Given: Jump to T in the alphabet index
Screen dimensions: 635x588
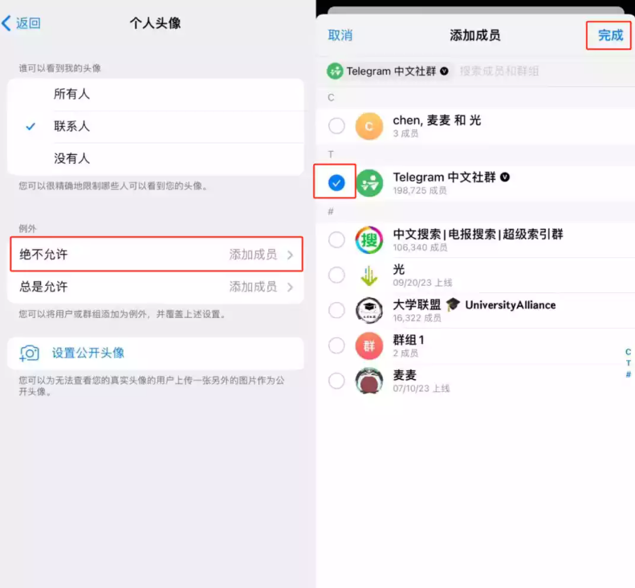Looking at the screenshot, I should coord(628,363).
